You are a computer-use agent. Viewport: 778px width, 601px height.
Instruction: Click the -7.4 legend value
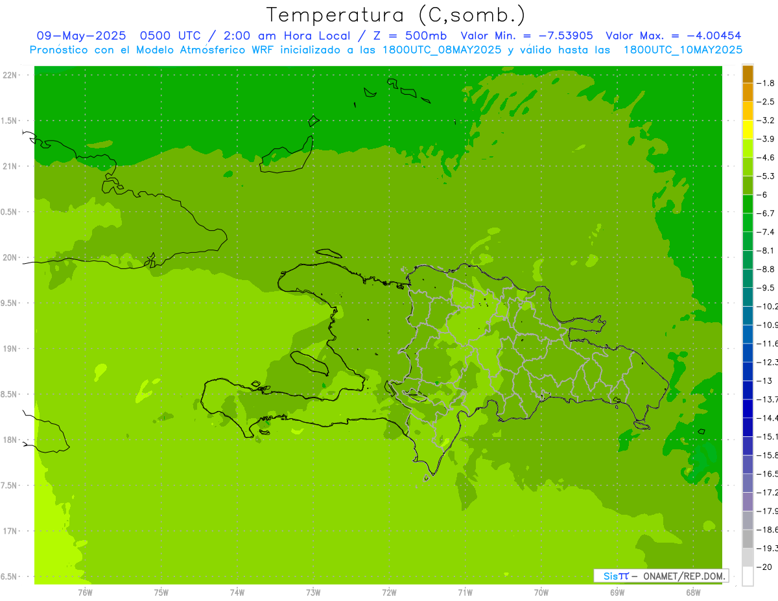point(766,231)
